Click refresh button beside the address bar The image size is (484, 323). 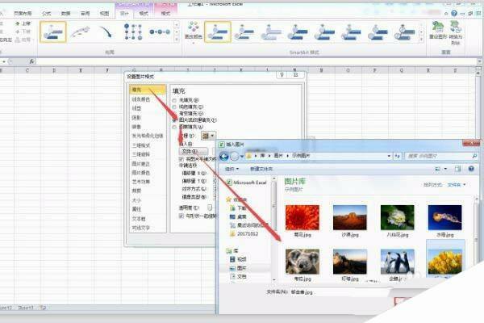[397, 156]
